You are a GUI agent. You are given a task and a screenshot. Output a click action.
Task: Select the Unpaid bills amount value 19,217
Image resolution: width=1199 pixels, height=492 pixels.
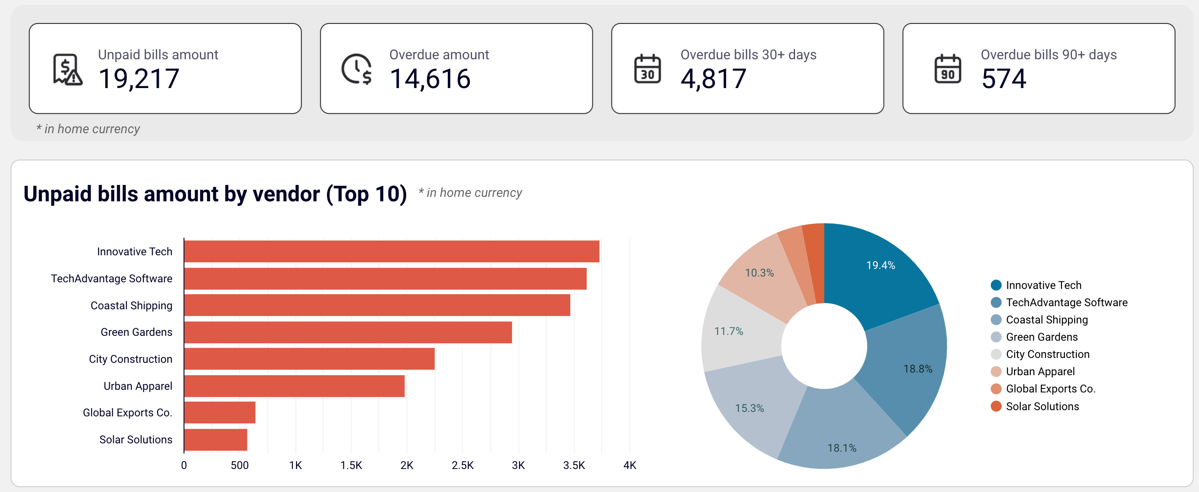tap(139, 79)
